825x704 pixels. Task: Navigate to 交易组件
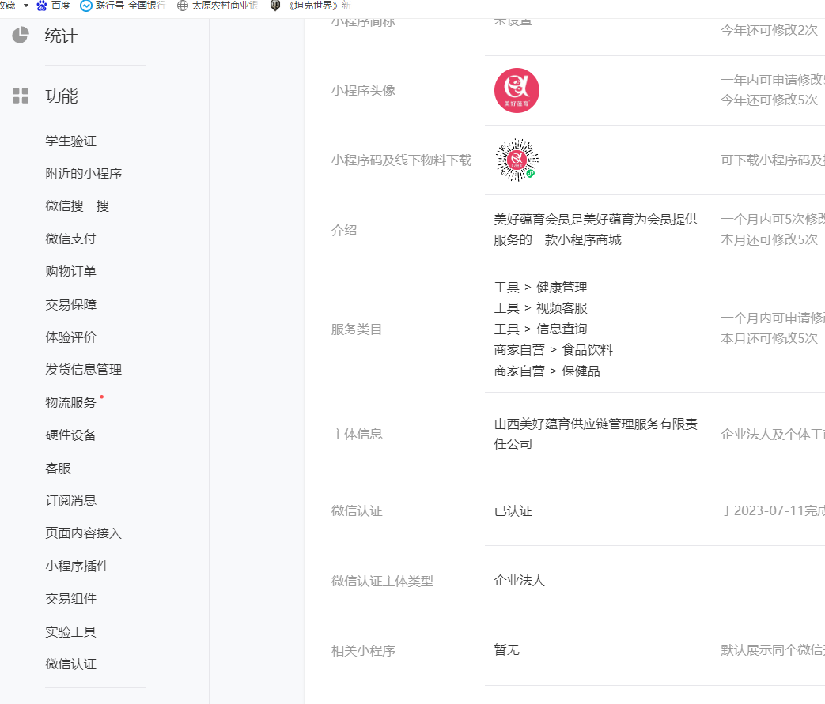(x=71, y=598)
